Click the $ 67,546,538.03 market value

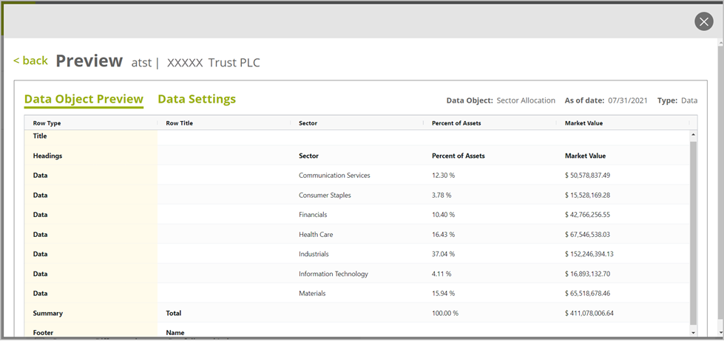[587, 234]
